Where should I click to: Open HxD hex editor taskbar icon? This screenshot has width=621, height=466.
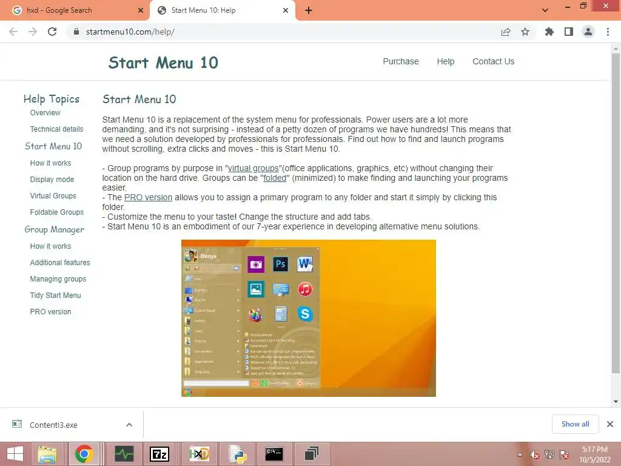(x=199, y=454)
